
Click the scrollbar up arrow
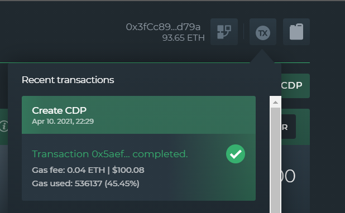[275, 102]
